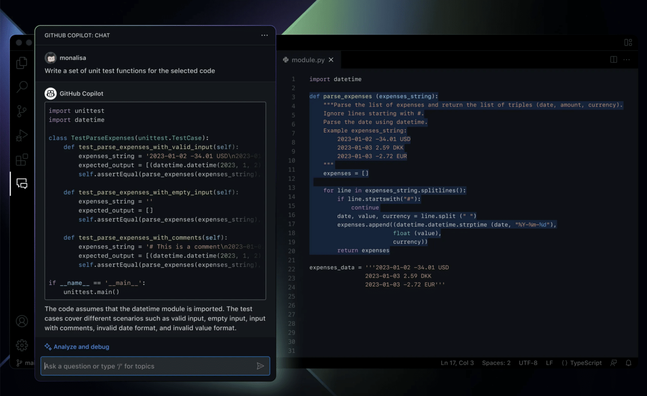Open the Manage settings gear

point(21,345)
